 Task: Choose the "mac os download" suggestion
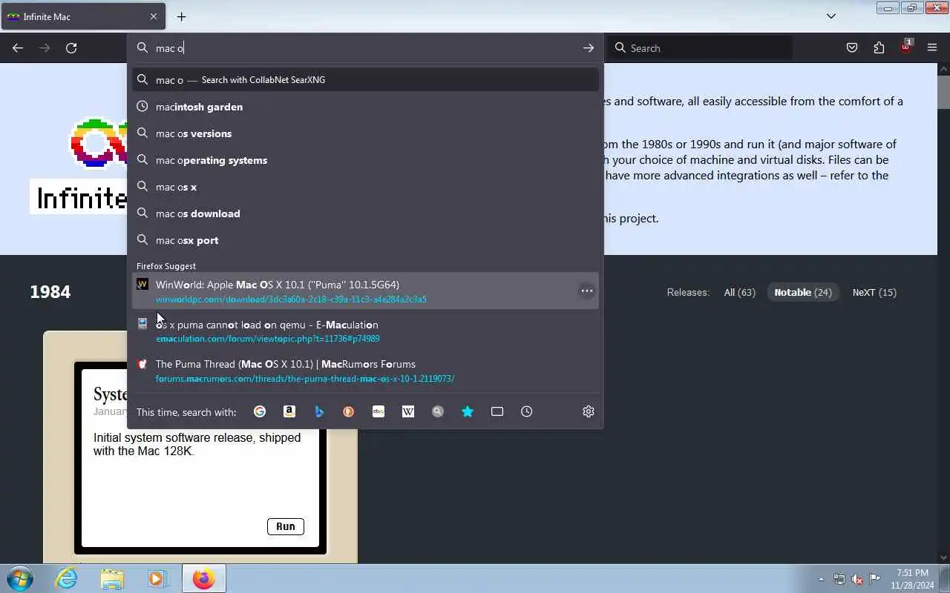(x=365, y=213)
